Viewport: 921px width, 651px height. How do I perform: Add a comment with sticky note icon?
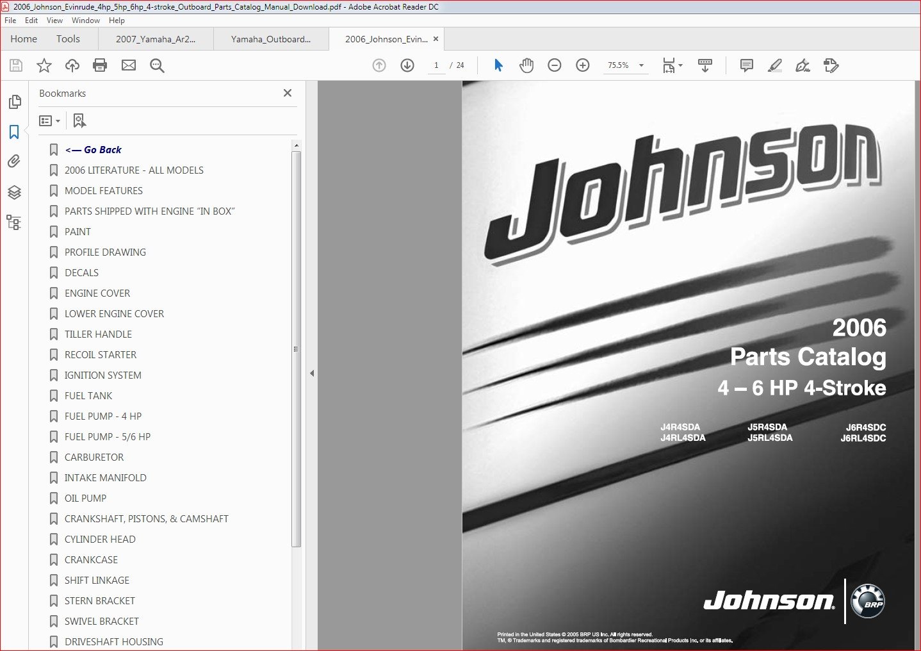tap(747, 65)
